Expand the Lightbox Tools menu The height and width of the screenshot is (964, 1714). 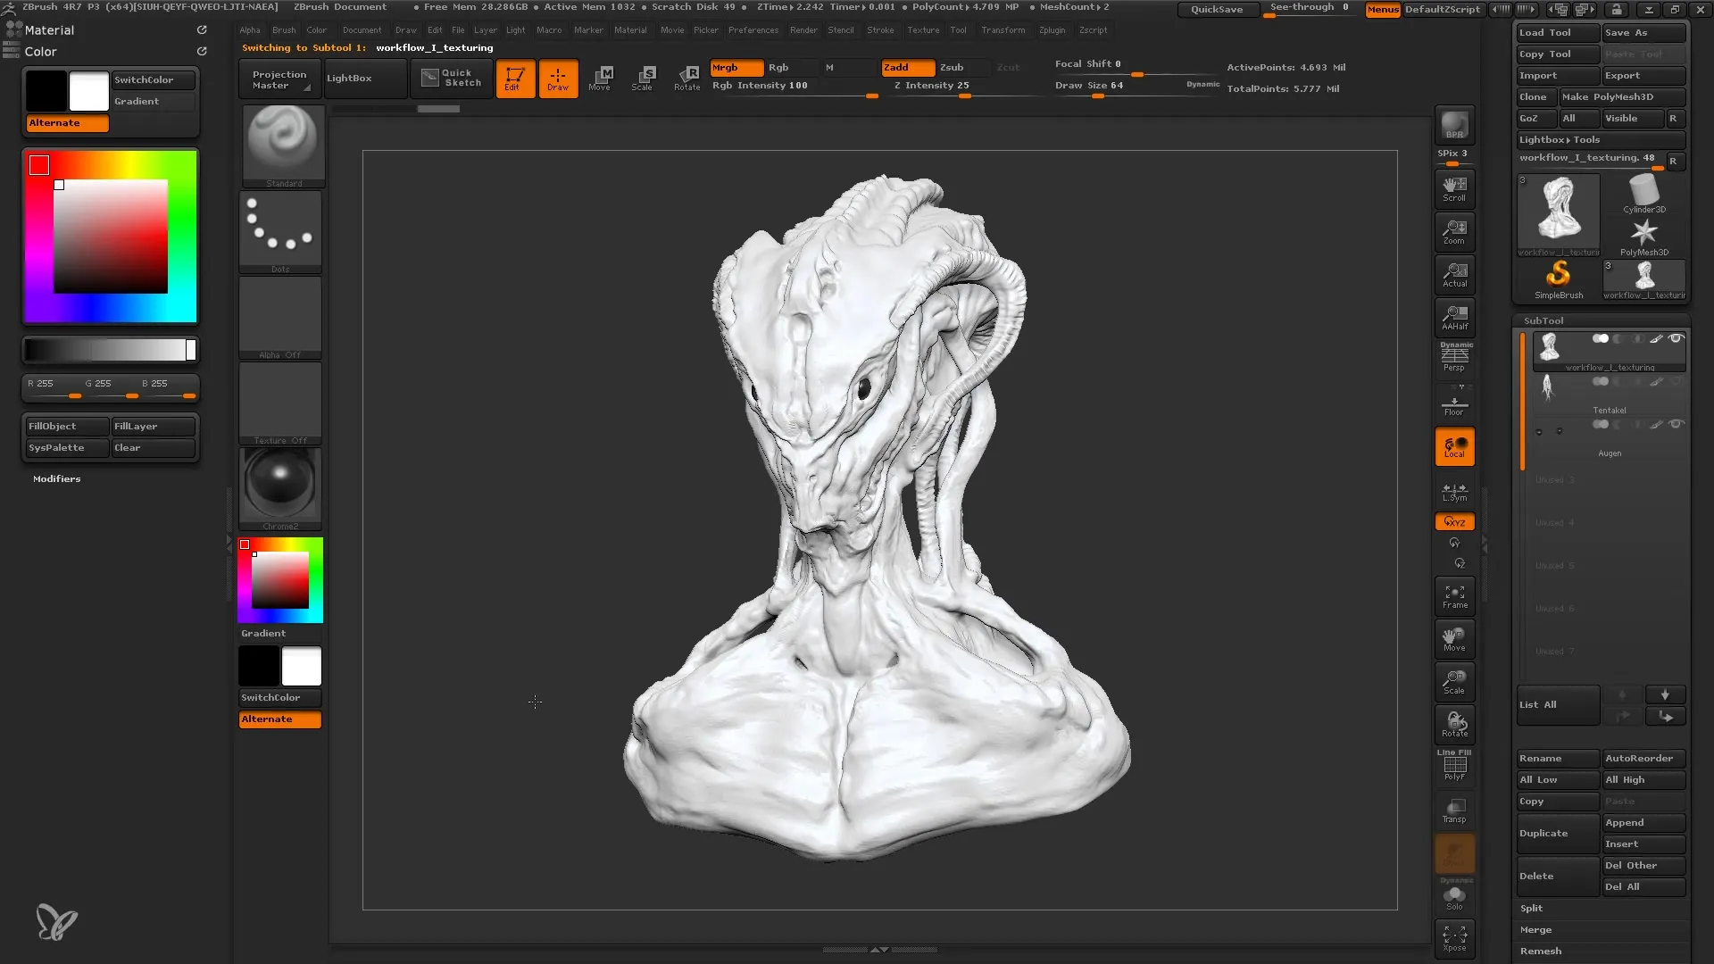pos(1601,139)
